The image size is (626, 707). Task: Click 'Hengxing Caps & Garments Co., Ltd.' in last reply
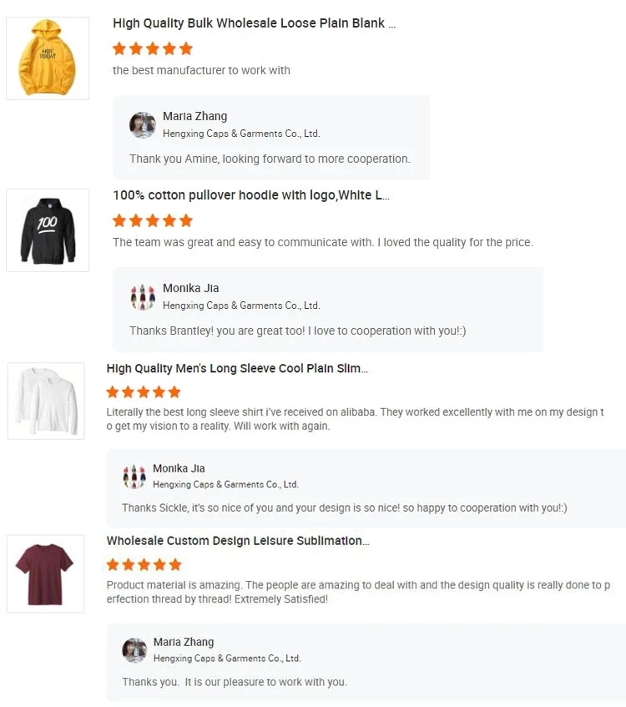tap(227, 659)
